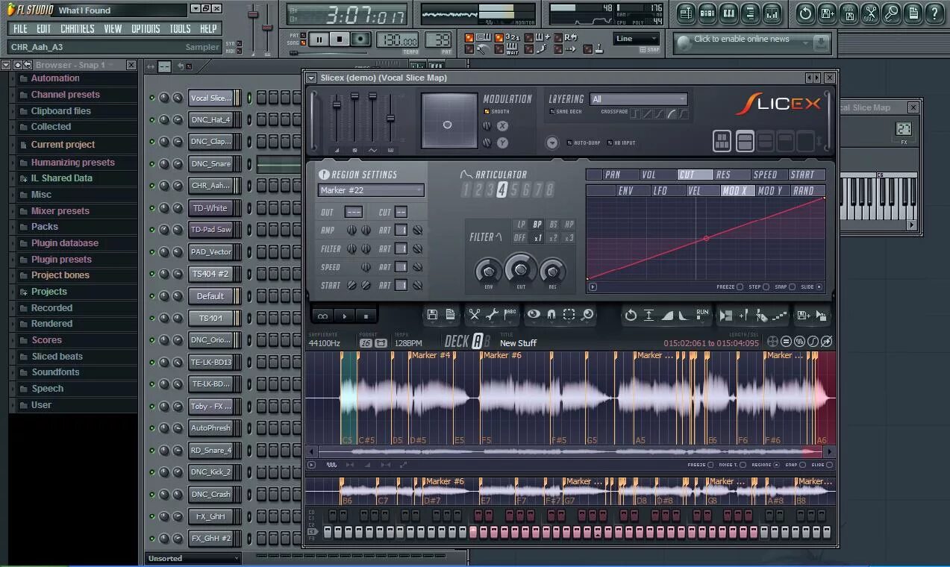Click the Slicex ABC region naming icon
This screenshot has width=950, height=567.
(510, 315)
